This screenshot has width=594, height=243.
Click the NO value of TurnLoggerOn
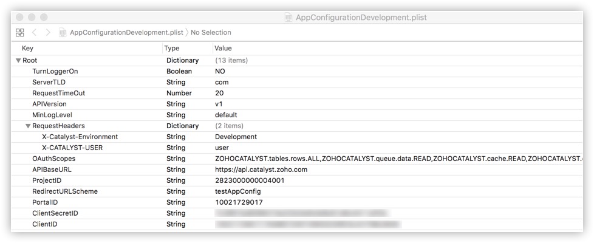220,72
